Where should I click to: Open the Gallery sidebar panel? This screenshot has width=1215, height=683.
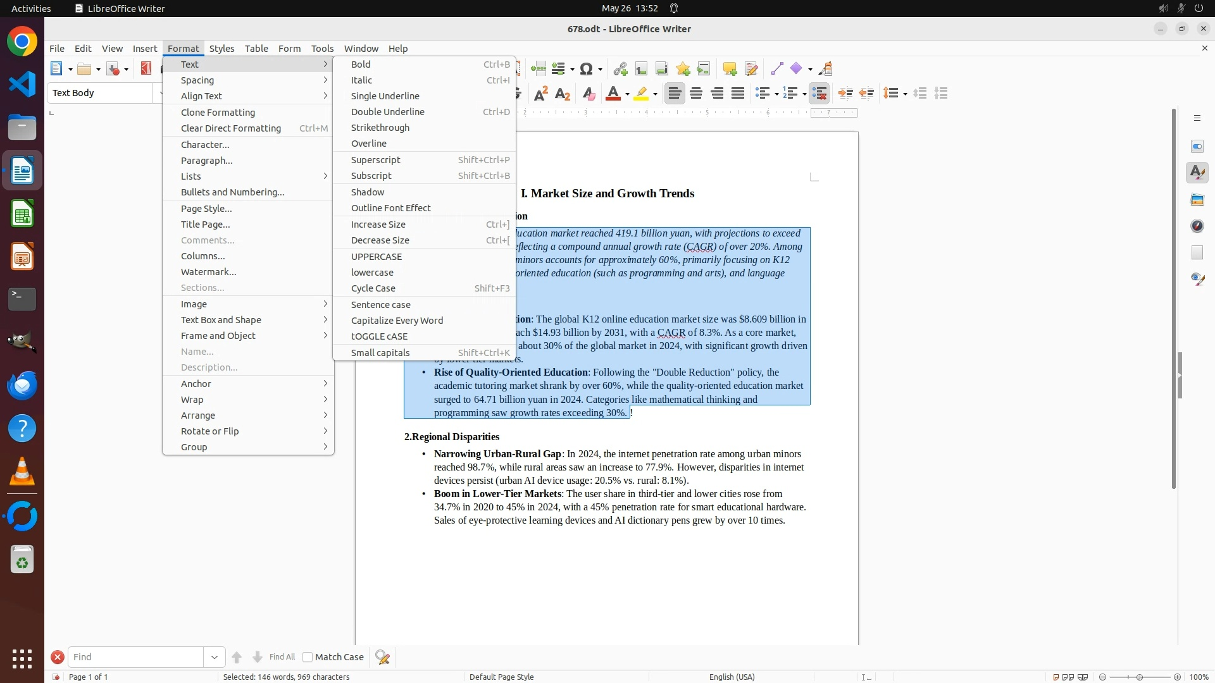(1197, 200)
